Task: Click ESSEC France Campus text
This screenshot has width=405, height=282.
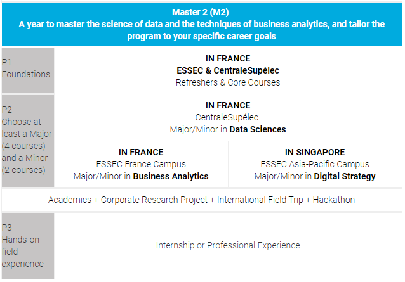Action: pyautogui.click(x=141, y=165)
